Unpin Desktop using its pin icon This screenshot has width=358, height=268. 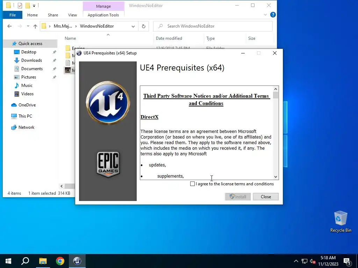click(x=54, y=52)
